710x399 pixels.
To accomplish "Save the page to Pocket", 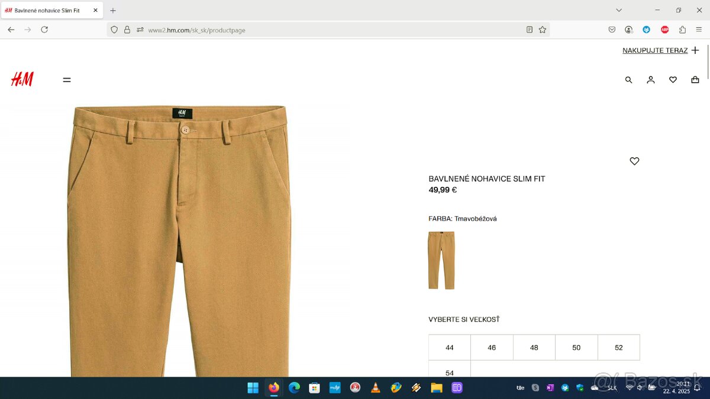I will pos(612,30).
